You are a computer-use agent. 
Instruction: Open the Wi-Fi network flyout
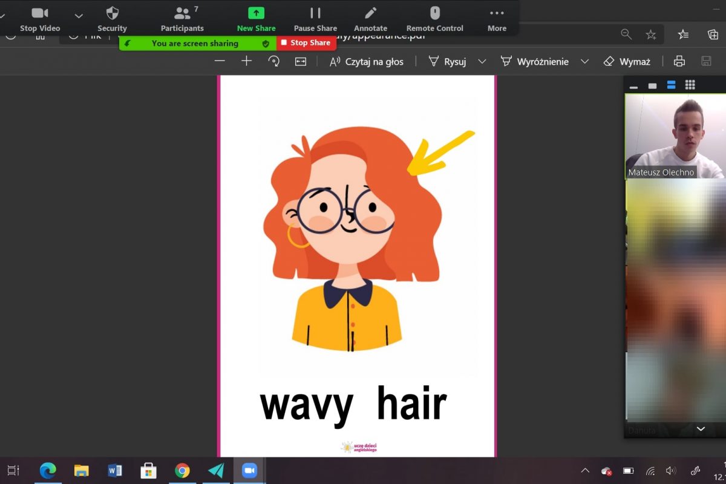[x=650, y=471]
